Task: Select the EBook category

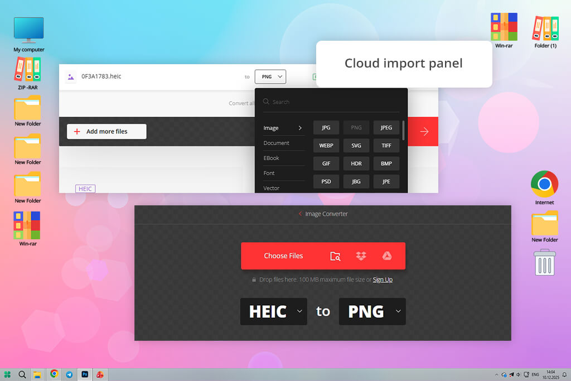Action: (x=272, y=158)
